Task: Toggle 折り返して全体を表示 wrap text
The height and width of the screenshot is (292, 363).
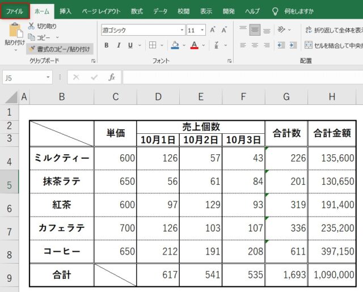Action: point(334,30)
